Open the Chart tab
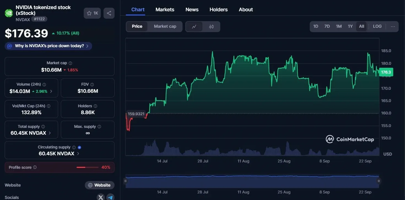The image size is (405, 200). (138, 10)
